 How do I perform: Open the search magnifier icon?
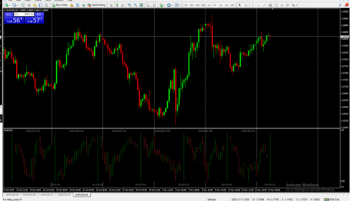pyautogui.click(x=340, y=5)
